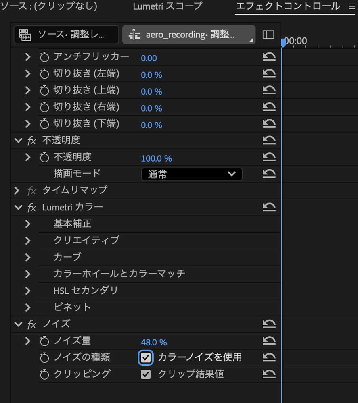
Task: Click the blue 48.0 % noise amount value
Action: [153, 342]
